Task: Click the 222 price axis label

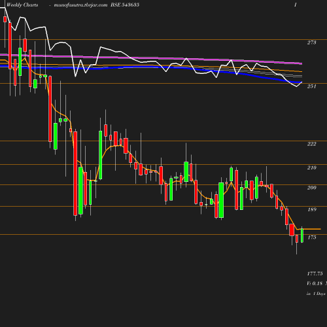Action: (x=311, y=144)
